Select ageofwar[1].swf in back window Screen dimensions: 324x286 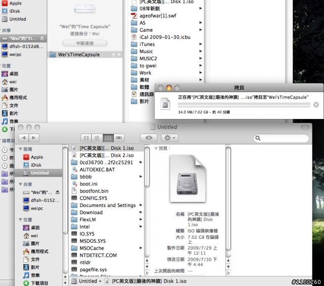coord(157,16)
